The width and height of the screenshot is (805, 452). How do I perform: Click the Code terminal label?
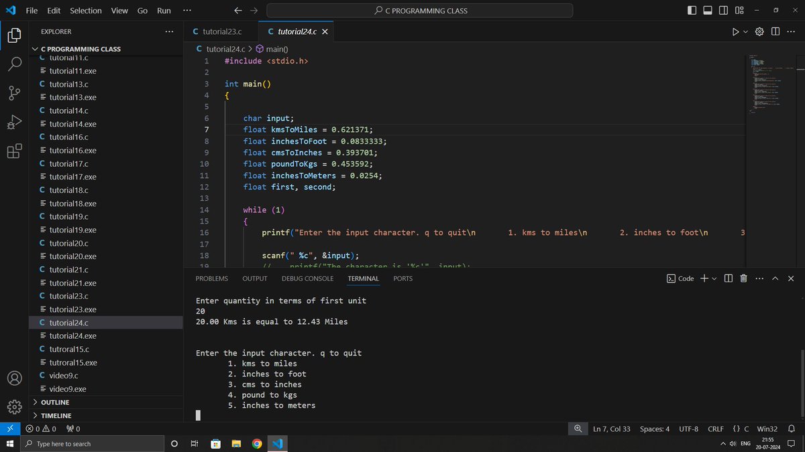click(x=680, y=279)
